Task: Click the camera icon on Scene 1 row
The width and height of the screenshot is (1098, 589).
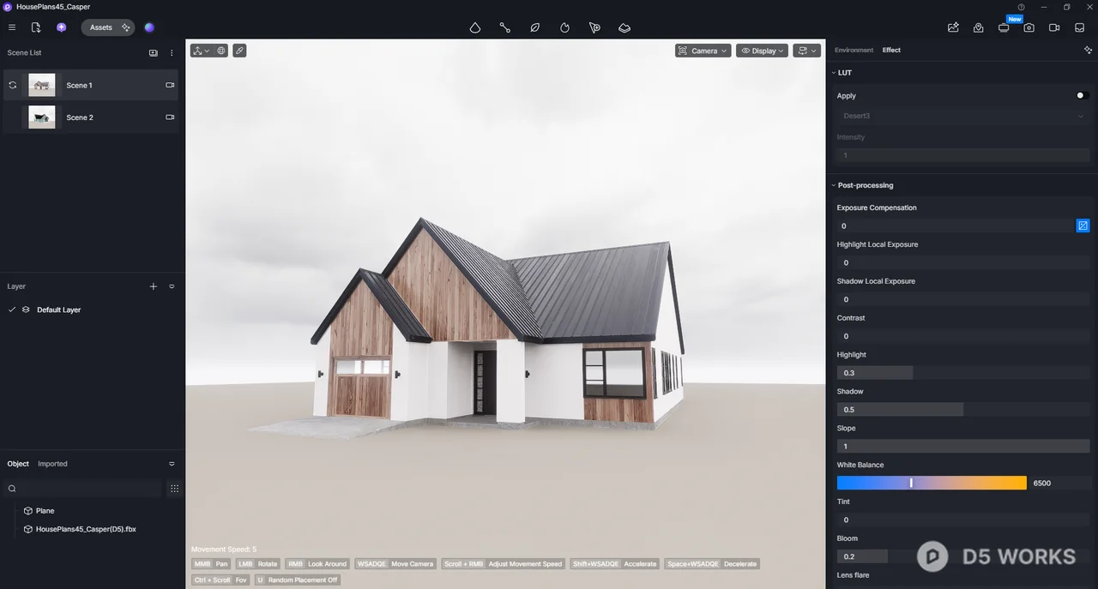Action: click(x=170, y=85)
